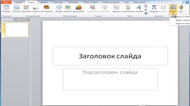Open the Надстройки tab

point(140,2)
